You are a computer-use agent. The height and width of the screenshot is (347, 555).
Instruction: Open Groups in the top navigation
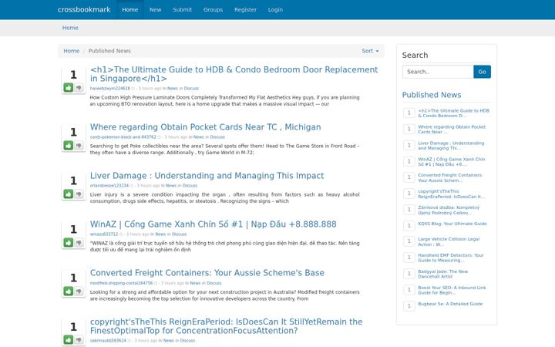(x=213, y=9)
